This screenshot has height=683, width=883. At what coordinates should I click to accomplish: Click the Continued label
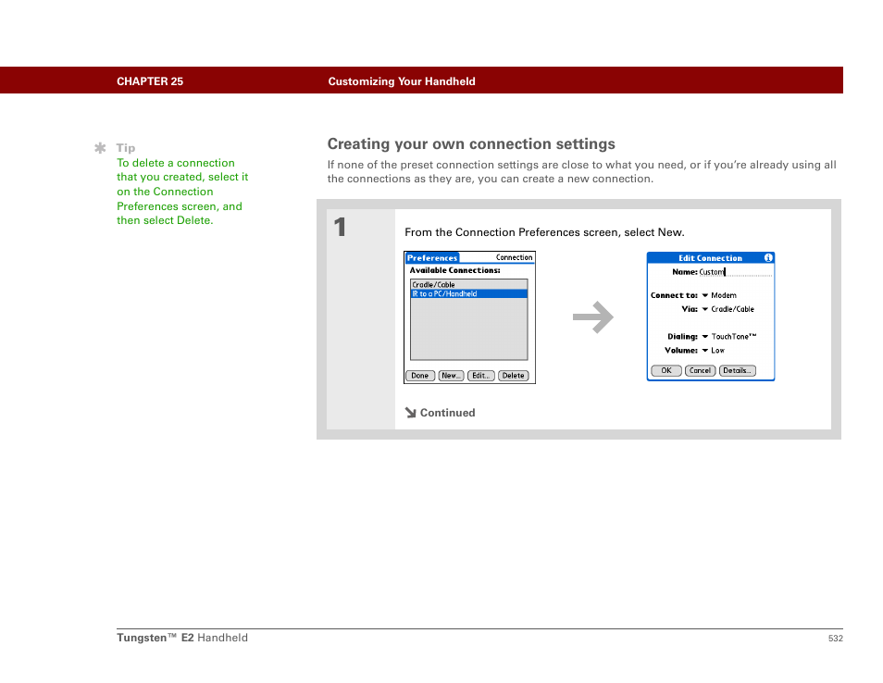point(448,413)
